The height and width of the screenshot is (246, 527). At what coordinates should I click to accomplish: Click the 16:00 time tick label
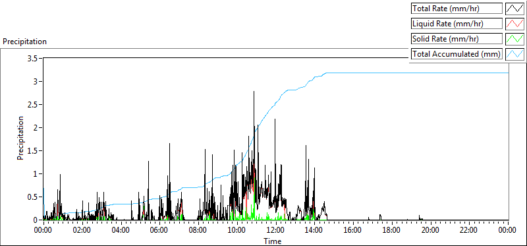(x=353, y=231)
